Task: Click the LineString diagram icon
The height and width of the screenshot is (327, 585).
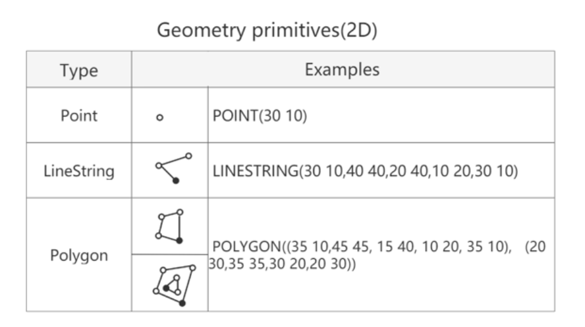Action: click(172, 168)
